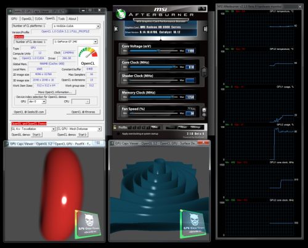Click the OpenCL gauge logo in GPU Caps Viewer

point(88,56)
